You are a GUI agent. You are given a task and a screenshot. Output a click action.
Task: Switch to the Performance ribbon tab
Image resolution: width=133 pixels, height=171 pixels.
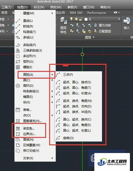coord(97,13)
